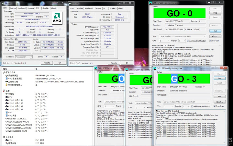Image resolution: width=233 pixels, height=146 pixels.
Task: Switch to Mainboard tab in left CPU-Z window
Action: (22, 8)
